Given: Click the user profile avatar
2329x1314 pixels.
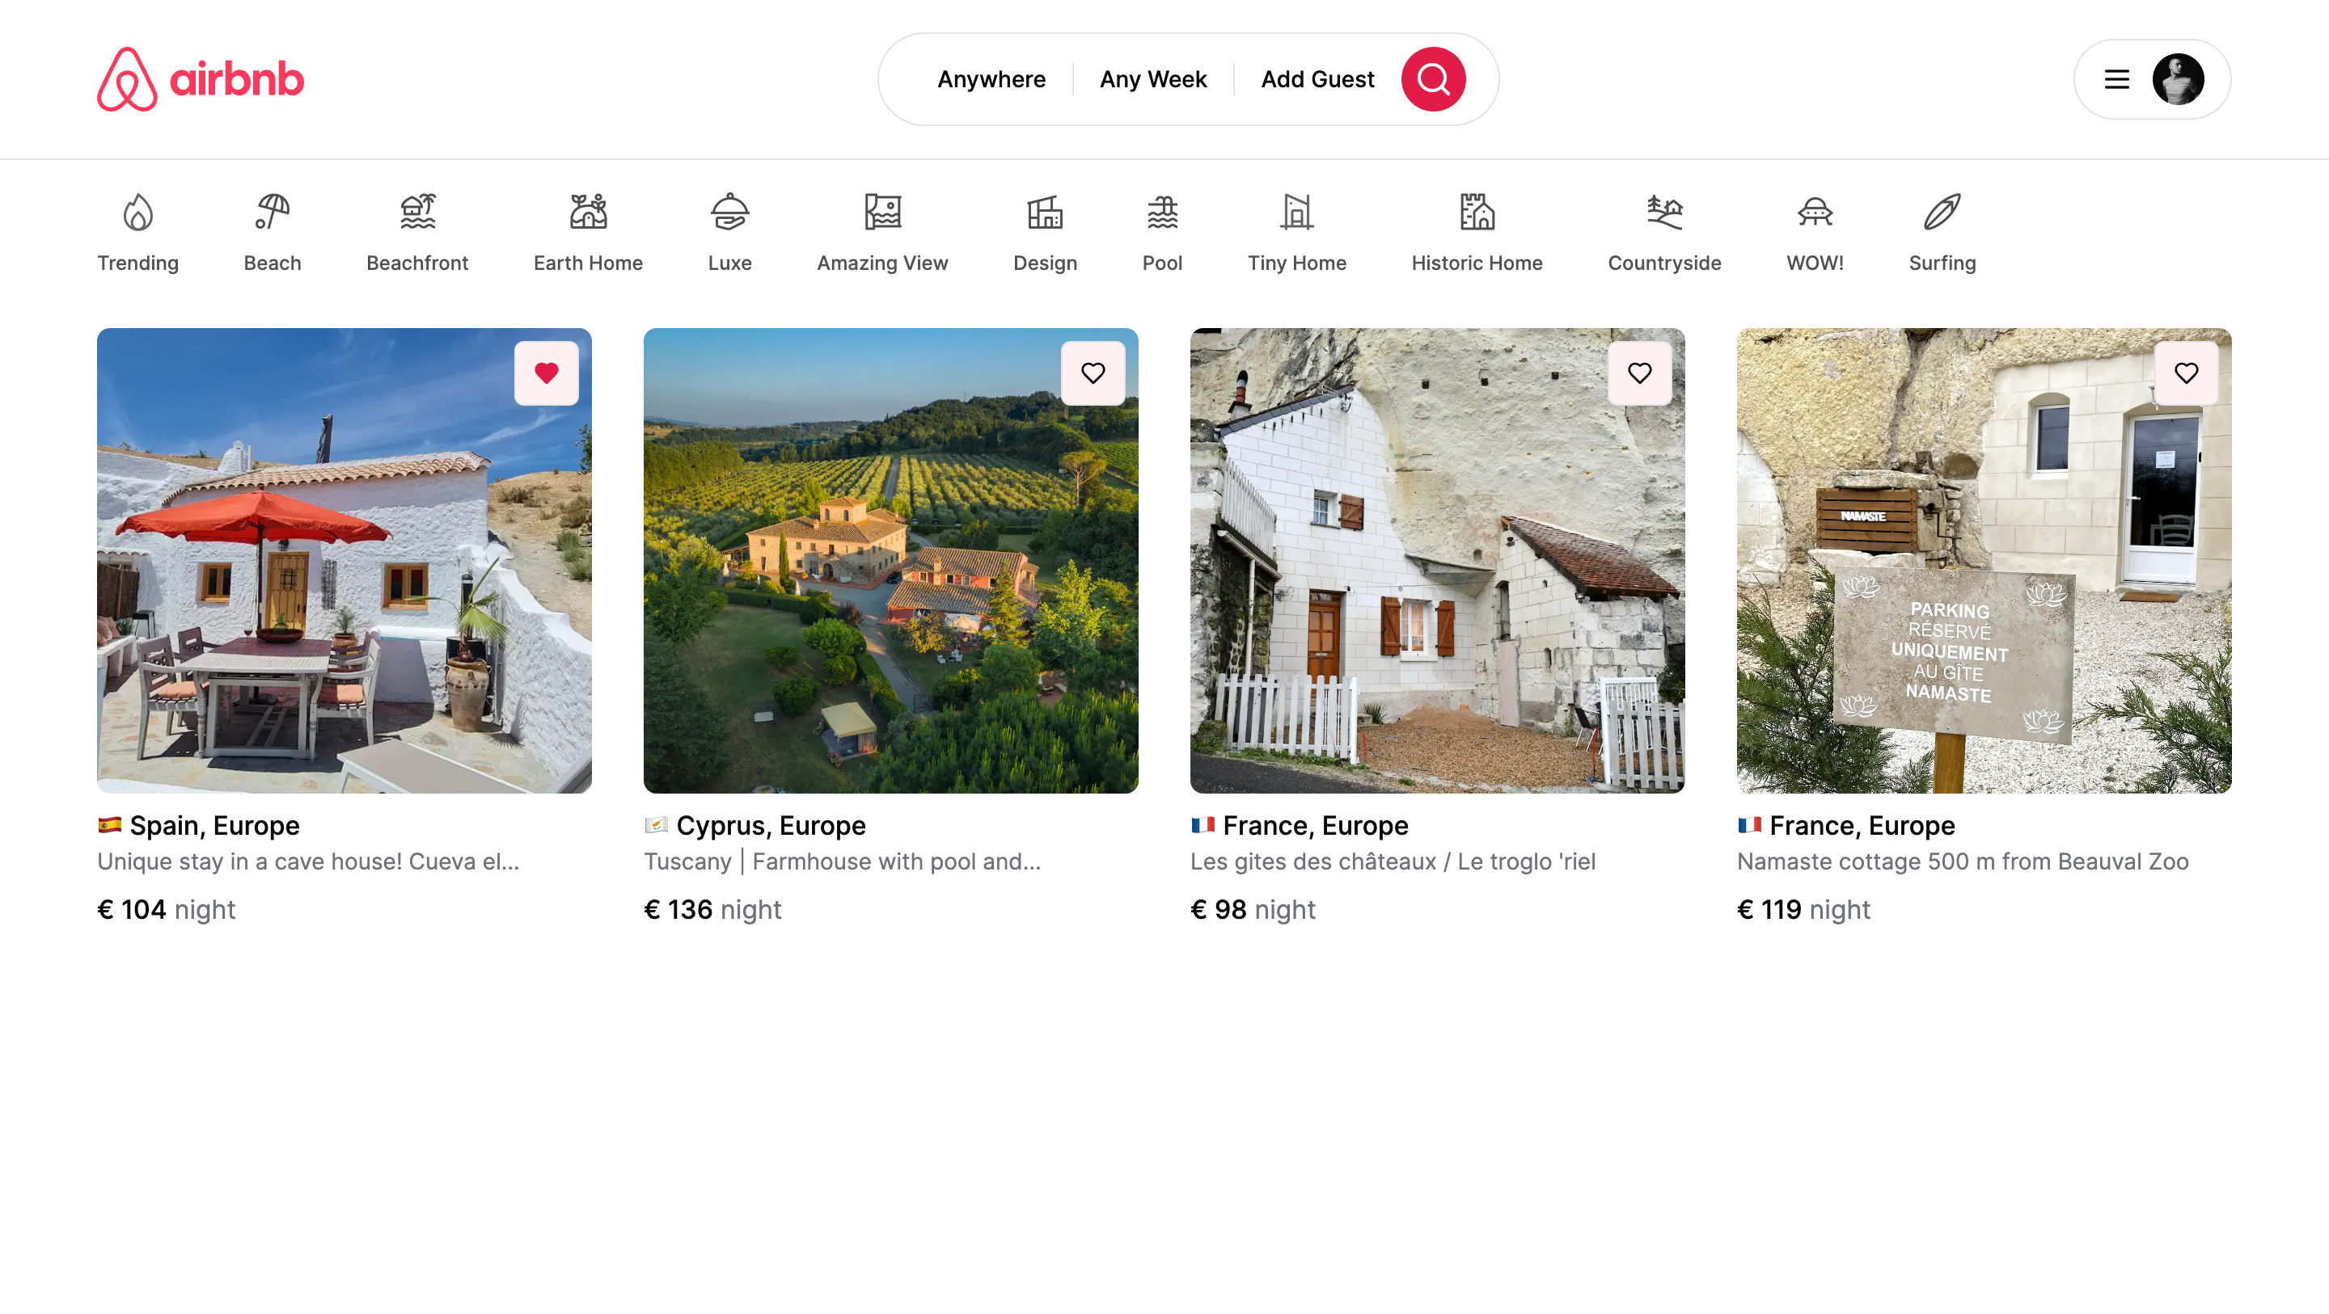Looking at the screenshot, I should click(x=2177, y=79).
